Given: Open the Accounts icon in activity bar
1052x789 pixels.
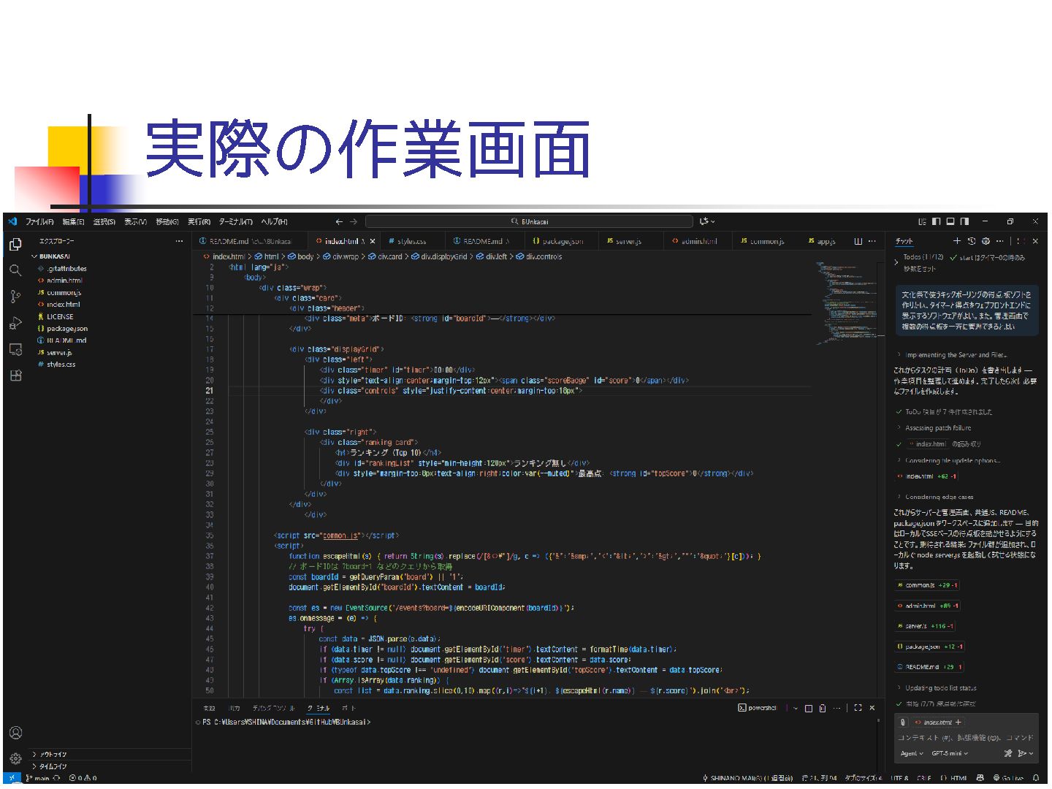Looking at the screenshot, I should (15, 733).
